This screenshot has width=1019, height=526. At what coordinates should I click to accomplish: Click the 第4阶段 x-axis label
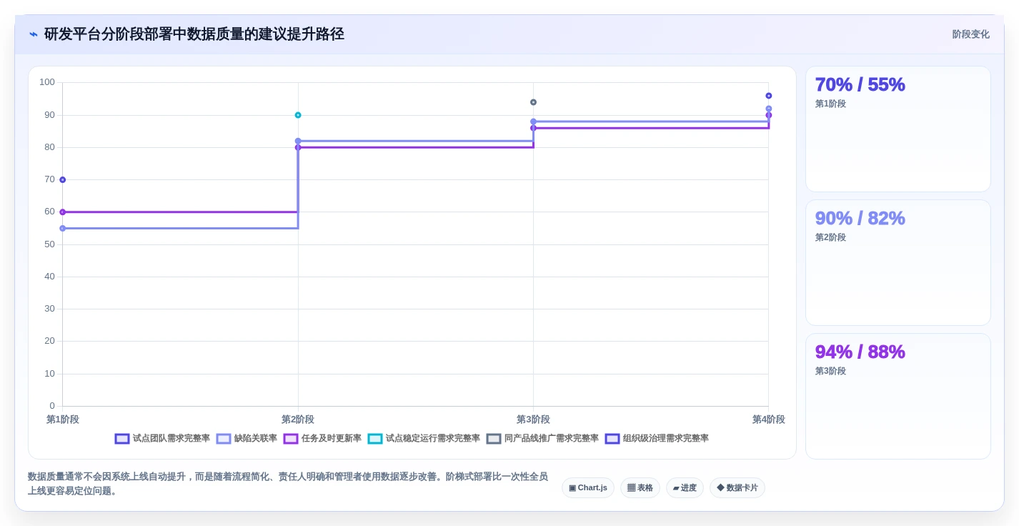769,420
